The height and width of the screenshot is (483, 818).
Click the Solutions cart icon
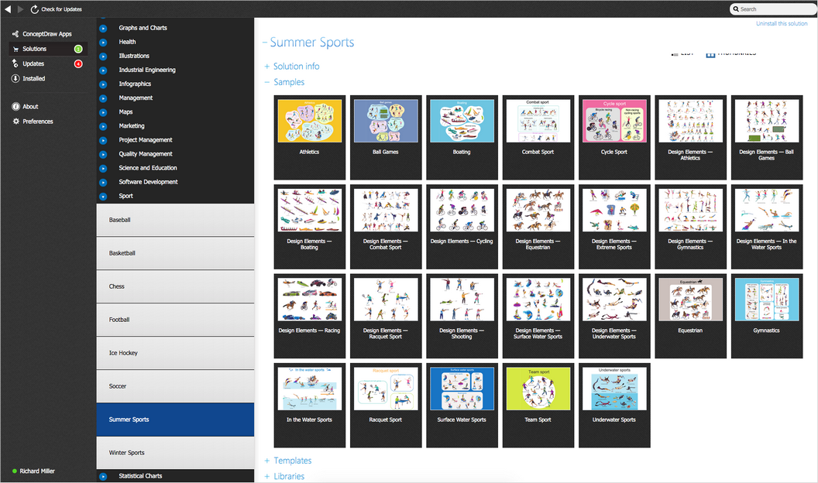tap(15, 49)
